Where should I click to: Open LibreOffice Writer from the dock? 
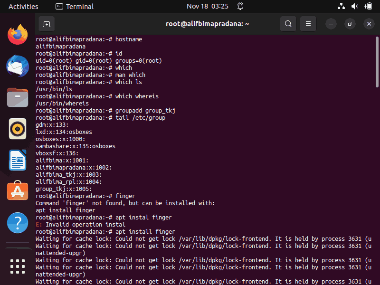pyautogui.click(x=18, y=160)
